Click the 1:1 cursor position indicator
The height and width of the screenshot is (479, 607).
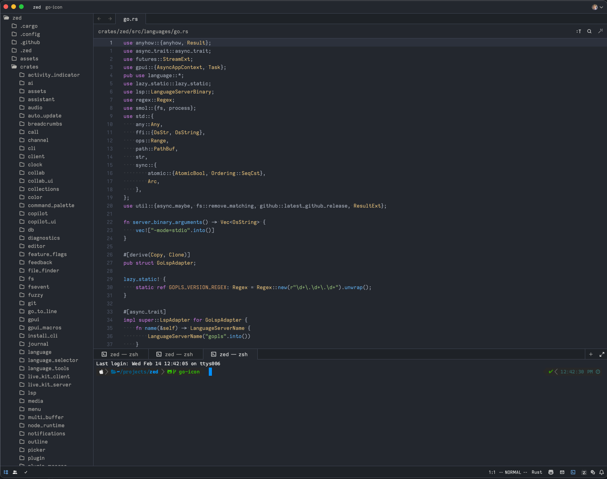pyautogui.click(x=492, y=472)
